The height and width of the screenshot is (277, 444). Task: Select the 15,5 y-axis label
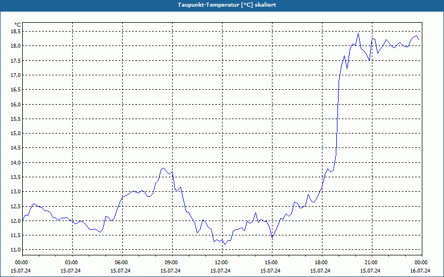click(x=16, y=119)
